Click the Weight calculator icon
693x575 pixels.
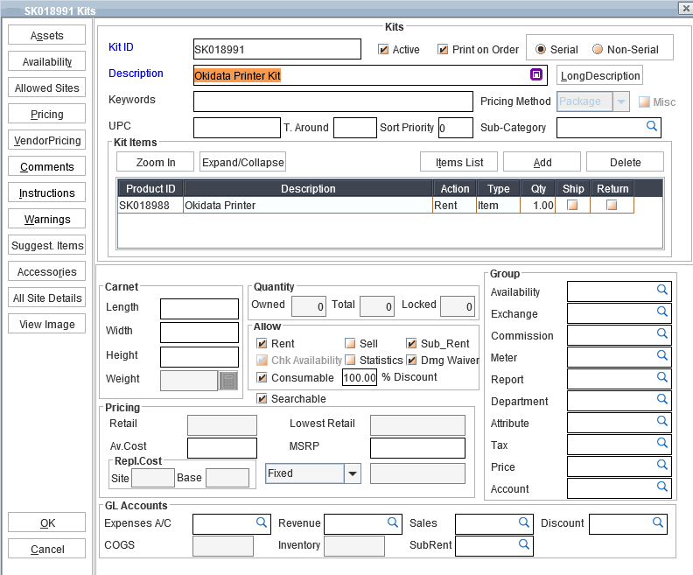pyautogui.click(x=228, y=380)
